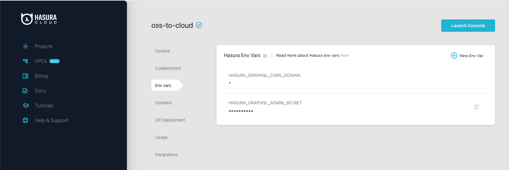Select the Env vars tab
The image size is (509, 170).
[x=167, y=85]
